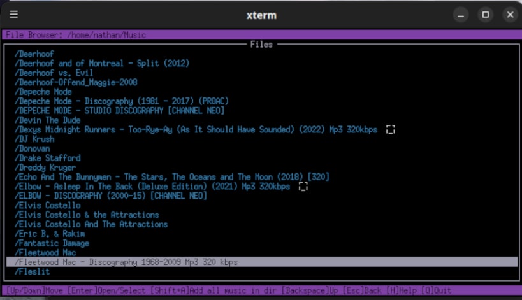Click the [Esc]Back hint in footer
This screenshot has width=522, height=300.
[x=362, y=290]
